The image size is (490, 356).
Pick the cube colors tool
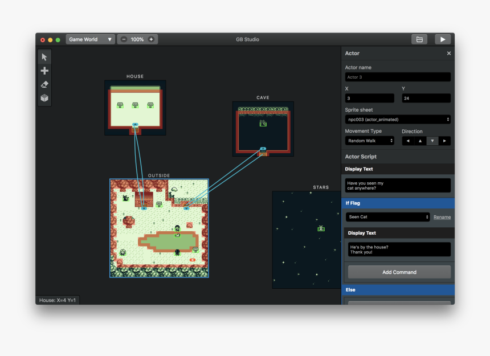click(44, 98)
